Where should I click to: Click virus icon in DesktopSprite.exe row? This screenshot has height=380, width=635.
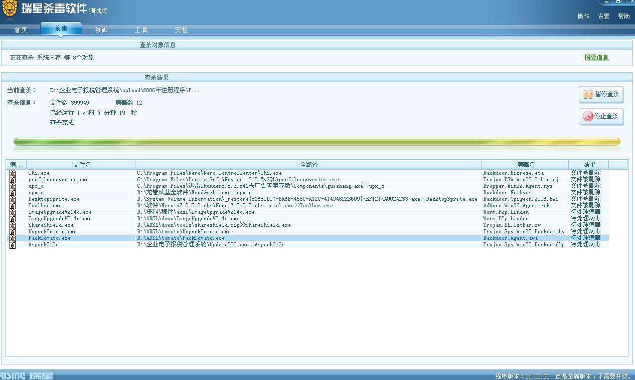(x=13, y=199)
